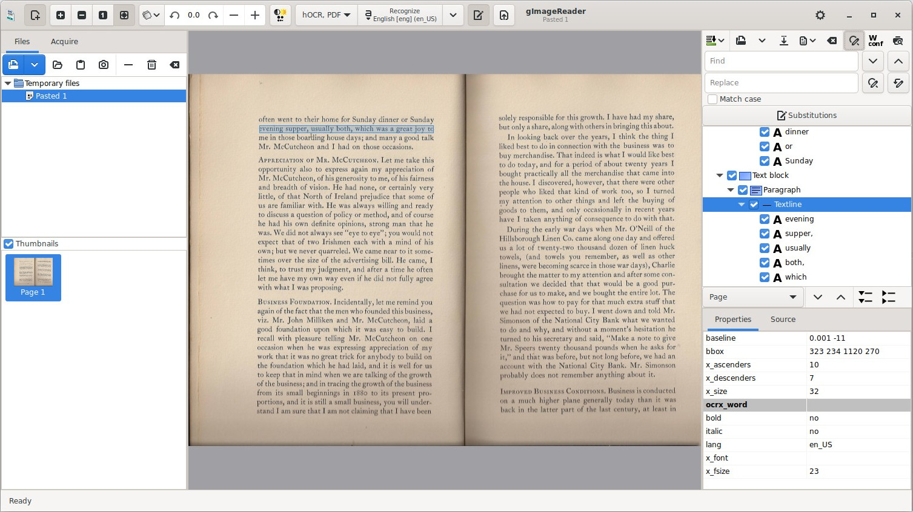Expand all items in the output tree
This screenshot has height=512, width=913.
tap(865, 297)
